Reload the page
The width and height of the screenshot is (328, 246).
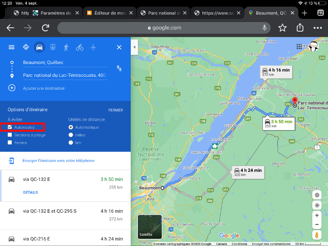(x=46, y=28)
